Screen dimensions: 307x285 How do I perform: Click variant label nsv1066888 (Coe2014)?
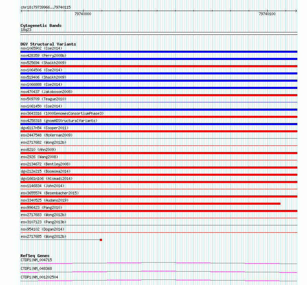(41, 84)
